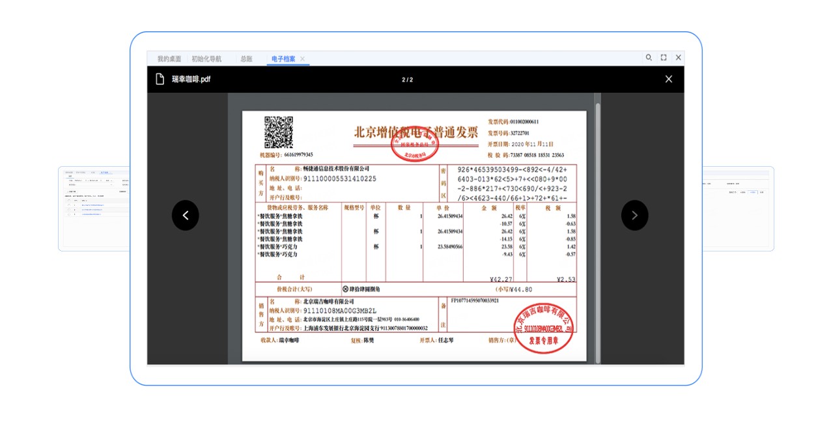Go to the previous page with left arrow
831x430 pixels.
point(186,215)
